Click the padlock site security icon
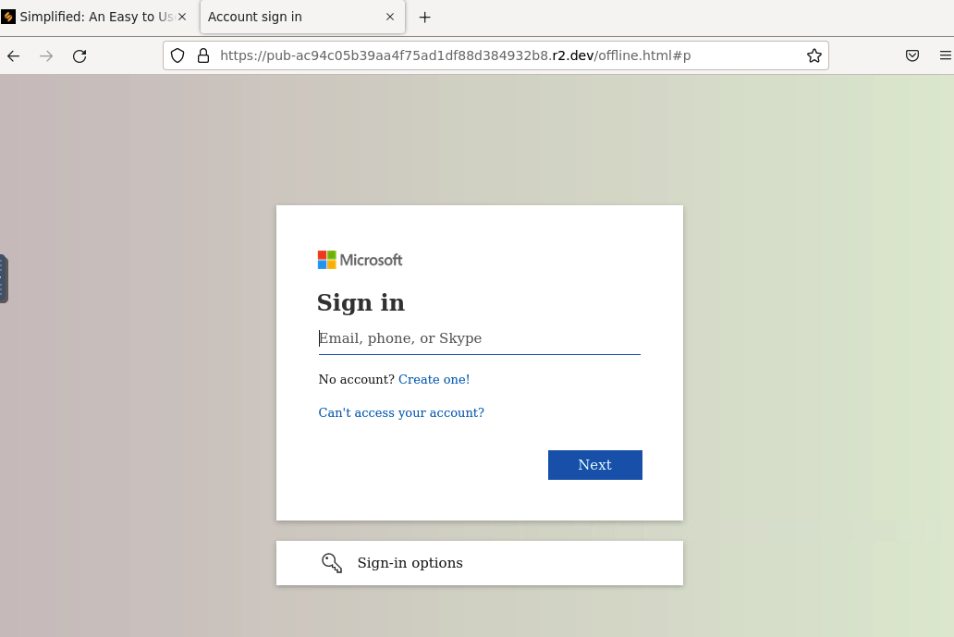Viewport: 954px width, 637px height. 203,55
